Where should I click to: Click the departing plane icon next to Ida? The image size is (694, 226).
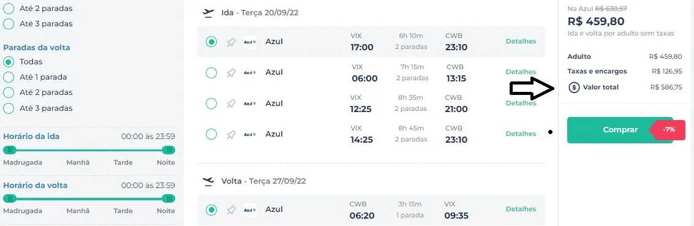point(208,13)
